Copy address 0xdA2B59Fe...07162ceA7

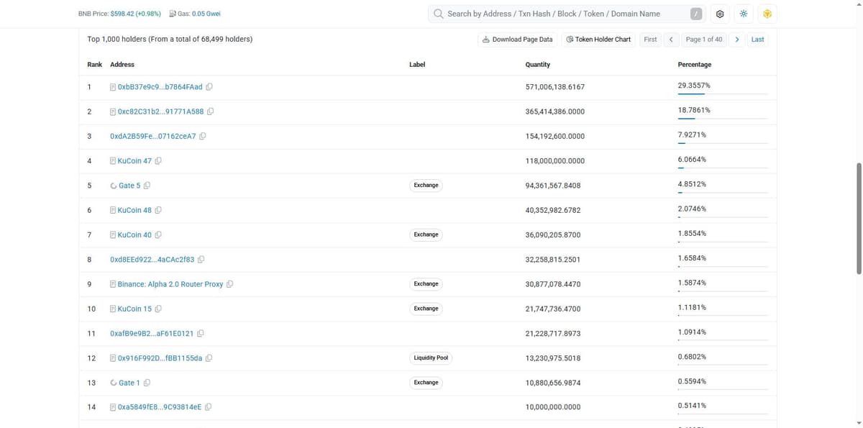[x=203, y=136]
